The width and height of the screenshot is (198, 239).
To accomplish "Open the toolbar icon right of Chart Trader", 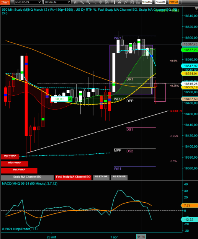I will (x=119, y=2).
